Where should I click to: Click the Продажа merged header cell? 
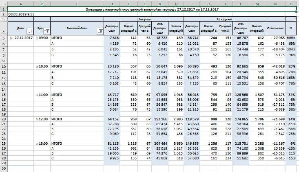pos(224,19)
